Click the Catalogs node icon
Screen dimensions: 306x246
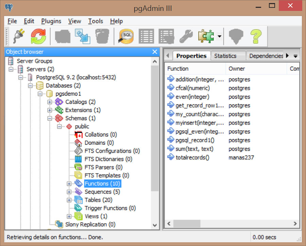[59, 102]
